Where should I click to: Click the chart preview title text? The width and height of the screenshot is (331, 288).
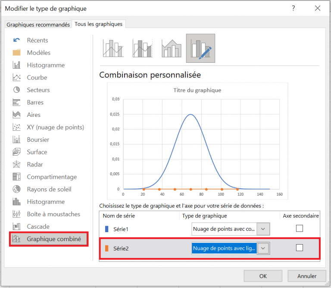click(197, 90)
